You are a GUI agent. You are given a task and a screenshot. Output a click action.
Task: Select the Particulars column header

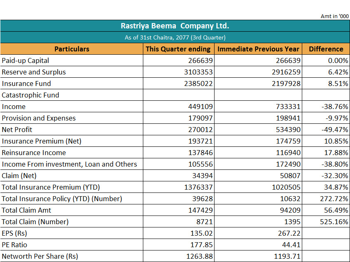(x=72, y=49)
